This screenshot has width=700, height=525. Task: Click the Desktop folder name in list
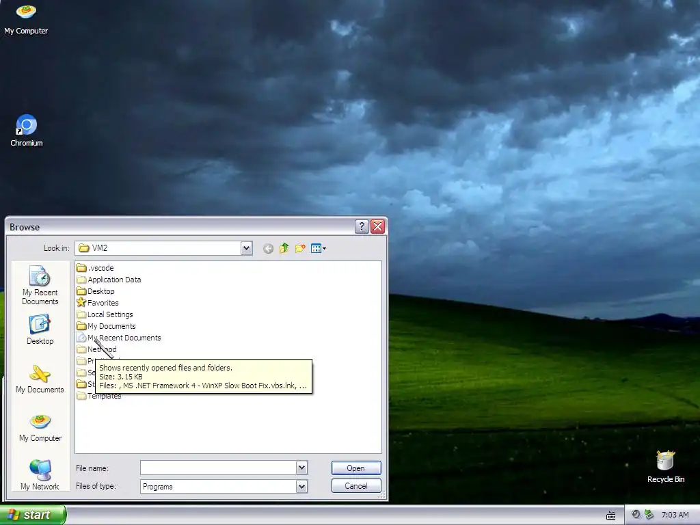point(101,291)
